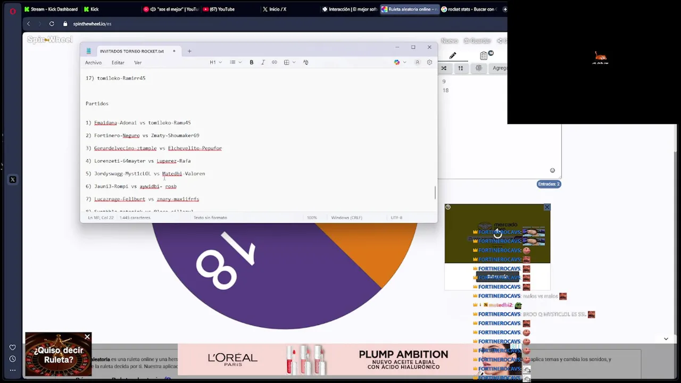Screen dimensions: 681x383
Task: Click the chevron down arrow near chat
Action: [666, 339]
